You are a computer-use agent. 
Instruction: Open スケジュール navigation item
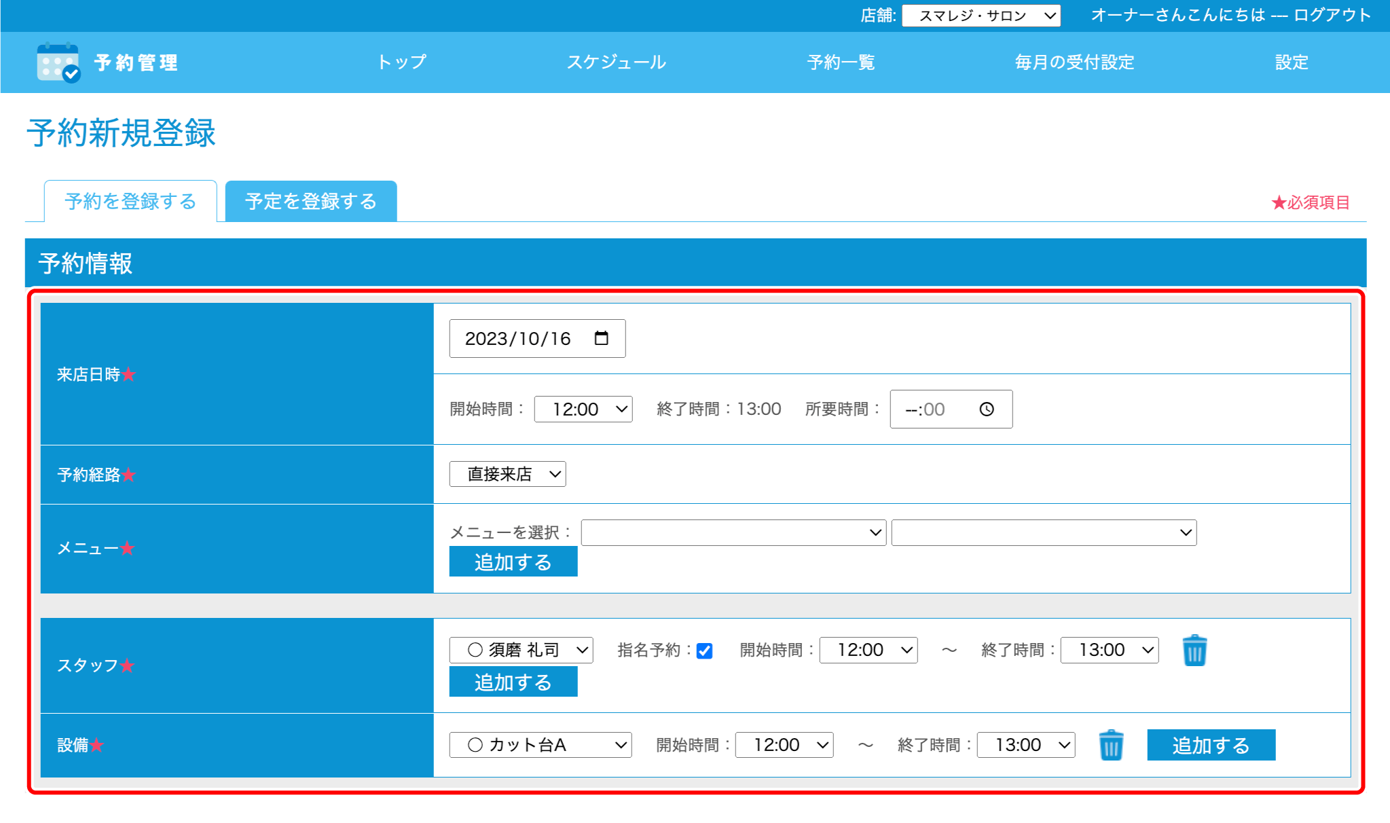pos(617,62)
